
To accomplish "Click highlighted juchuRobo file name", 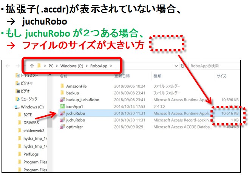I will coord(76,113).
